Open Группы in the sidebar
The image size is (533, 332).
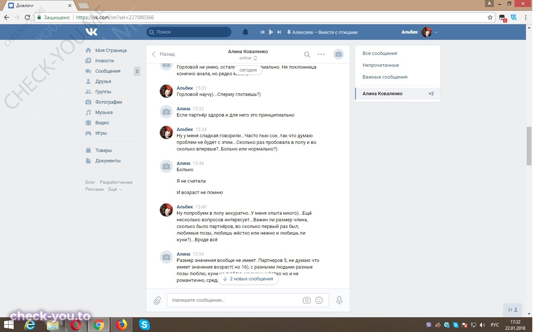coord(103,92)
